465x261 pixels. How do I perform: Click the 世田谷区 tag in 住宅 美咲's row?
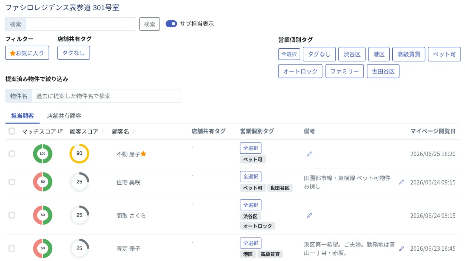pos(280,188)
